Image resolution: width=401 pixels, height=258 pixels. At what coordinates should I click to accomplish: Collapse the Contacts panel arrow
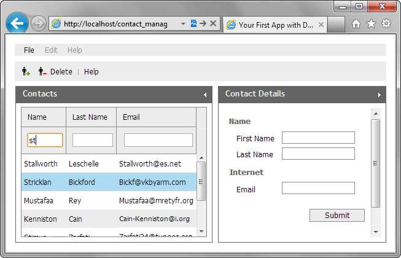[205, 95]
